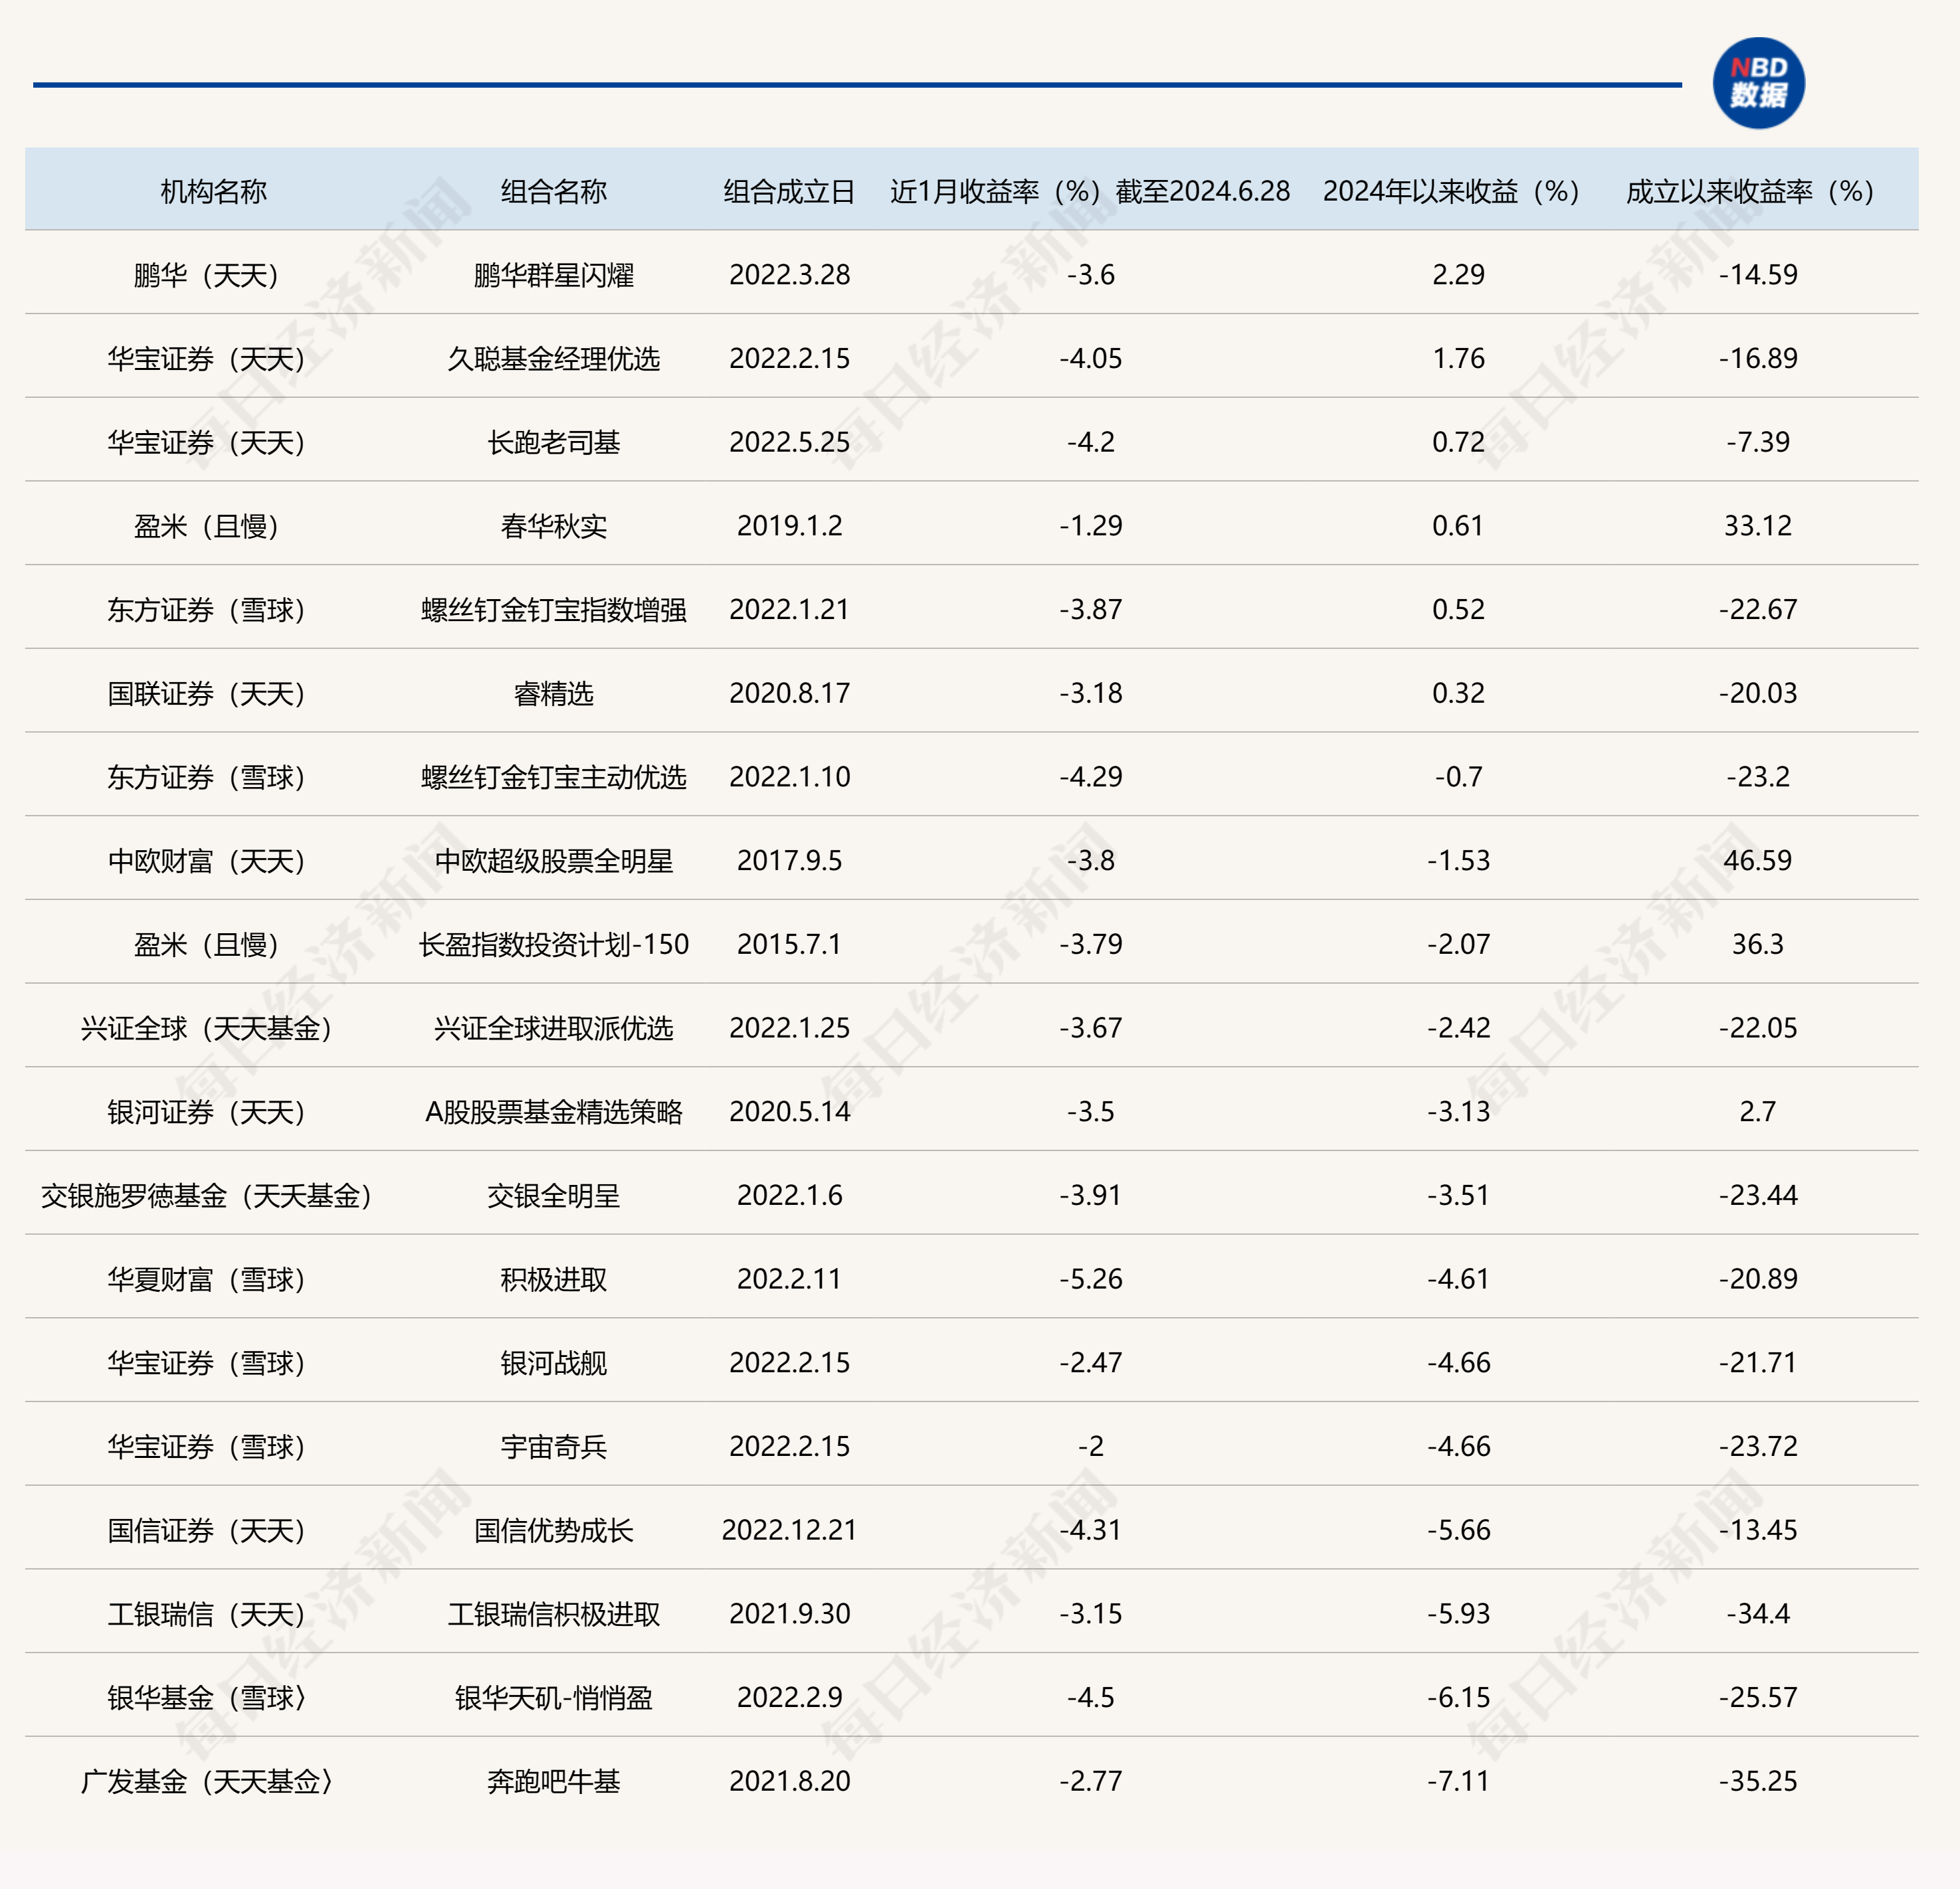Select 兴证全球进取派优选 cell
This screenshot has height=1889, width=1960.
[x=554, y=1028]
